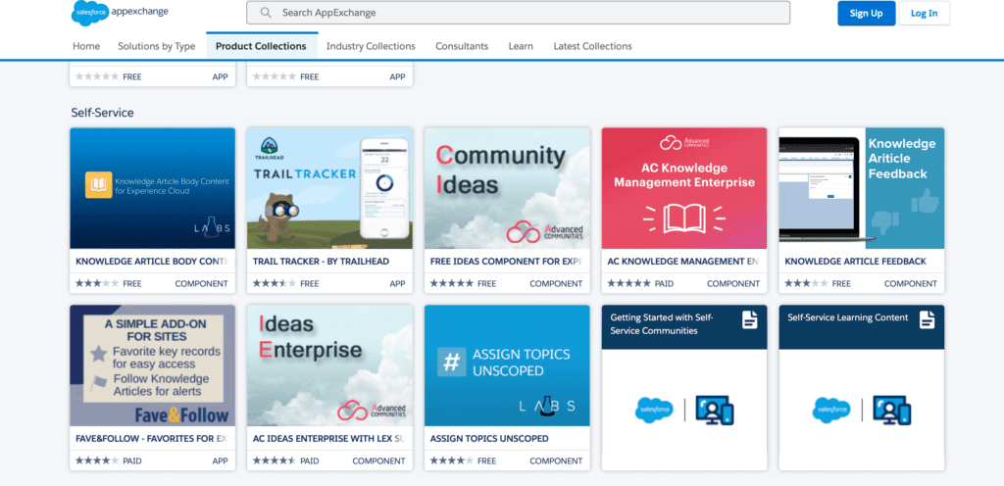Image resolution: width=1004 pixels, height=486 pixels.
Task: Click Salesforce cloud logo in Learning Content card
Action: click(x=831, y=410)
